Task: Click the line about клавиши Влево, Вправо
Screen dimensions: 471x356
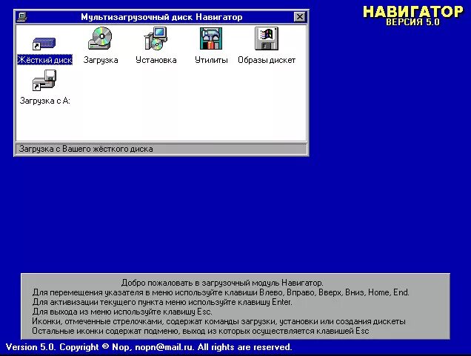Action: [221, 292]
